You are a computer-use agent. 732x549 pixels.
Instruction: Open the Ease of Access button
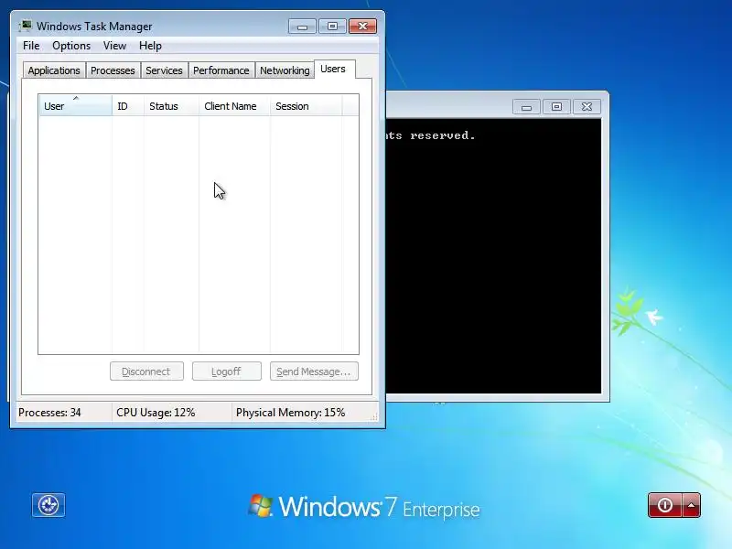(48, 505)
